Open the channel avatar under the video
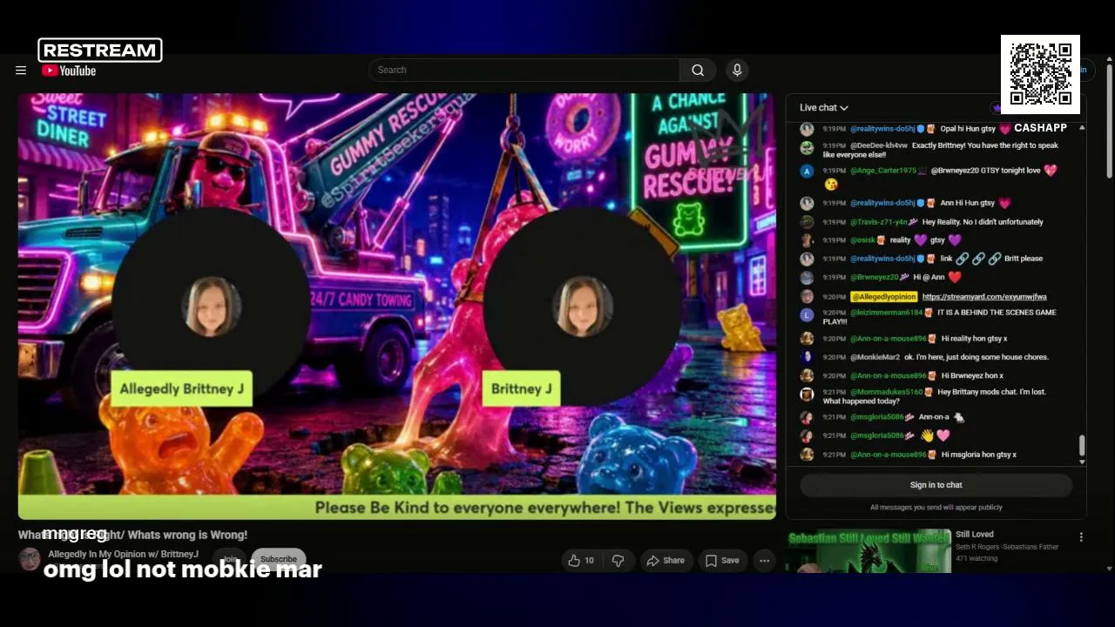This screenshot has height=627, width=1115. 30,558
